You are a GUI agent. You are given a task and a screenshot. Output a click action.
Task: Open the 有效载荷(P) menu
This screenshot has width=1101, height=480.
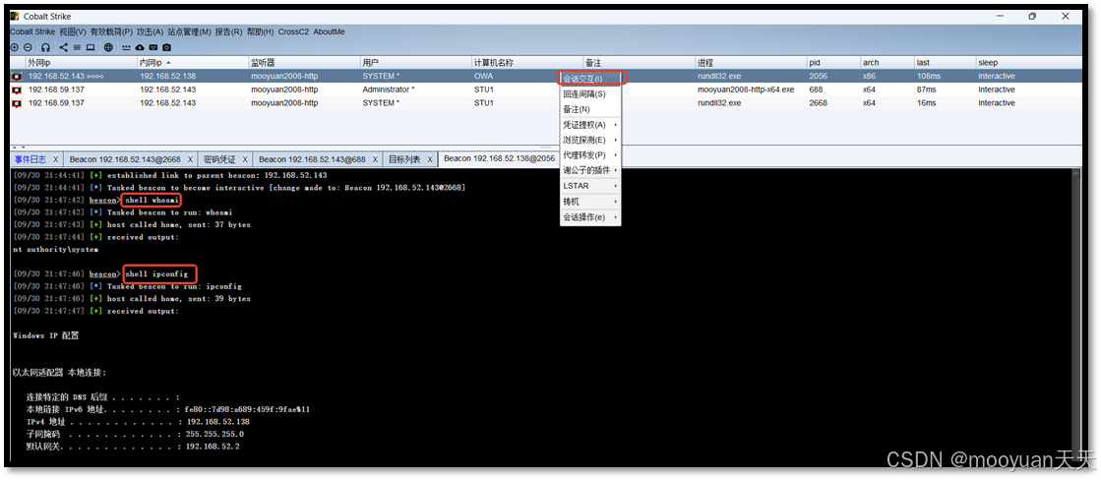pos(111,31)
